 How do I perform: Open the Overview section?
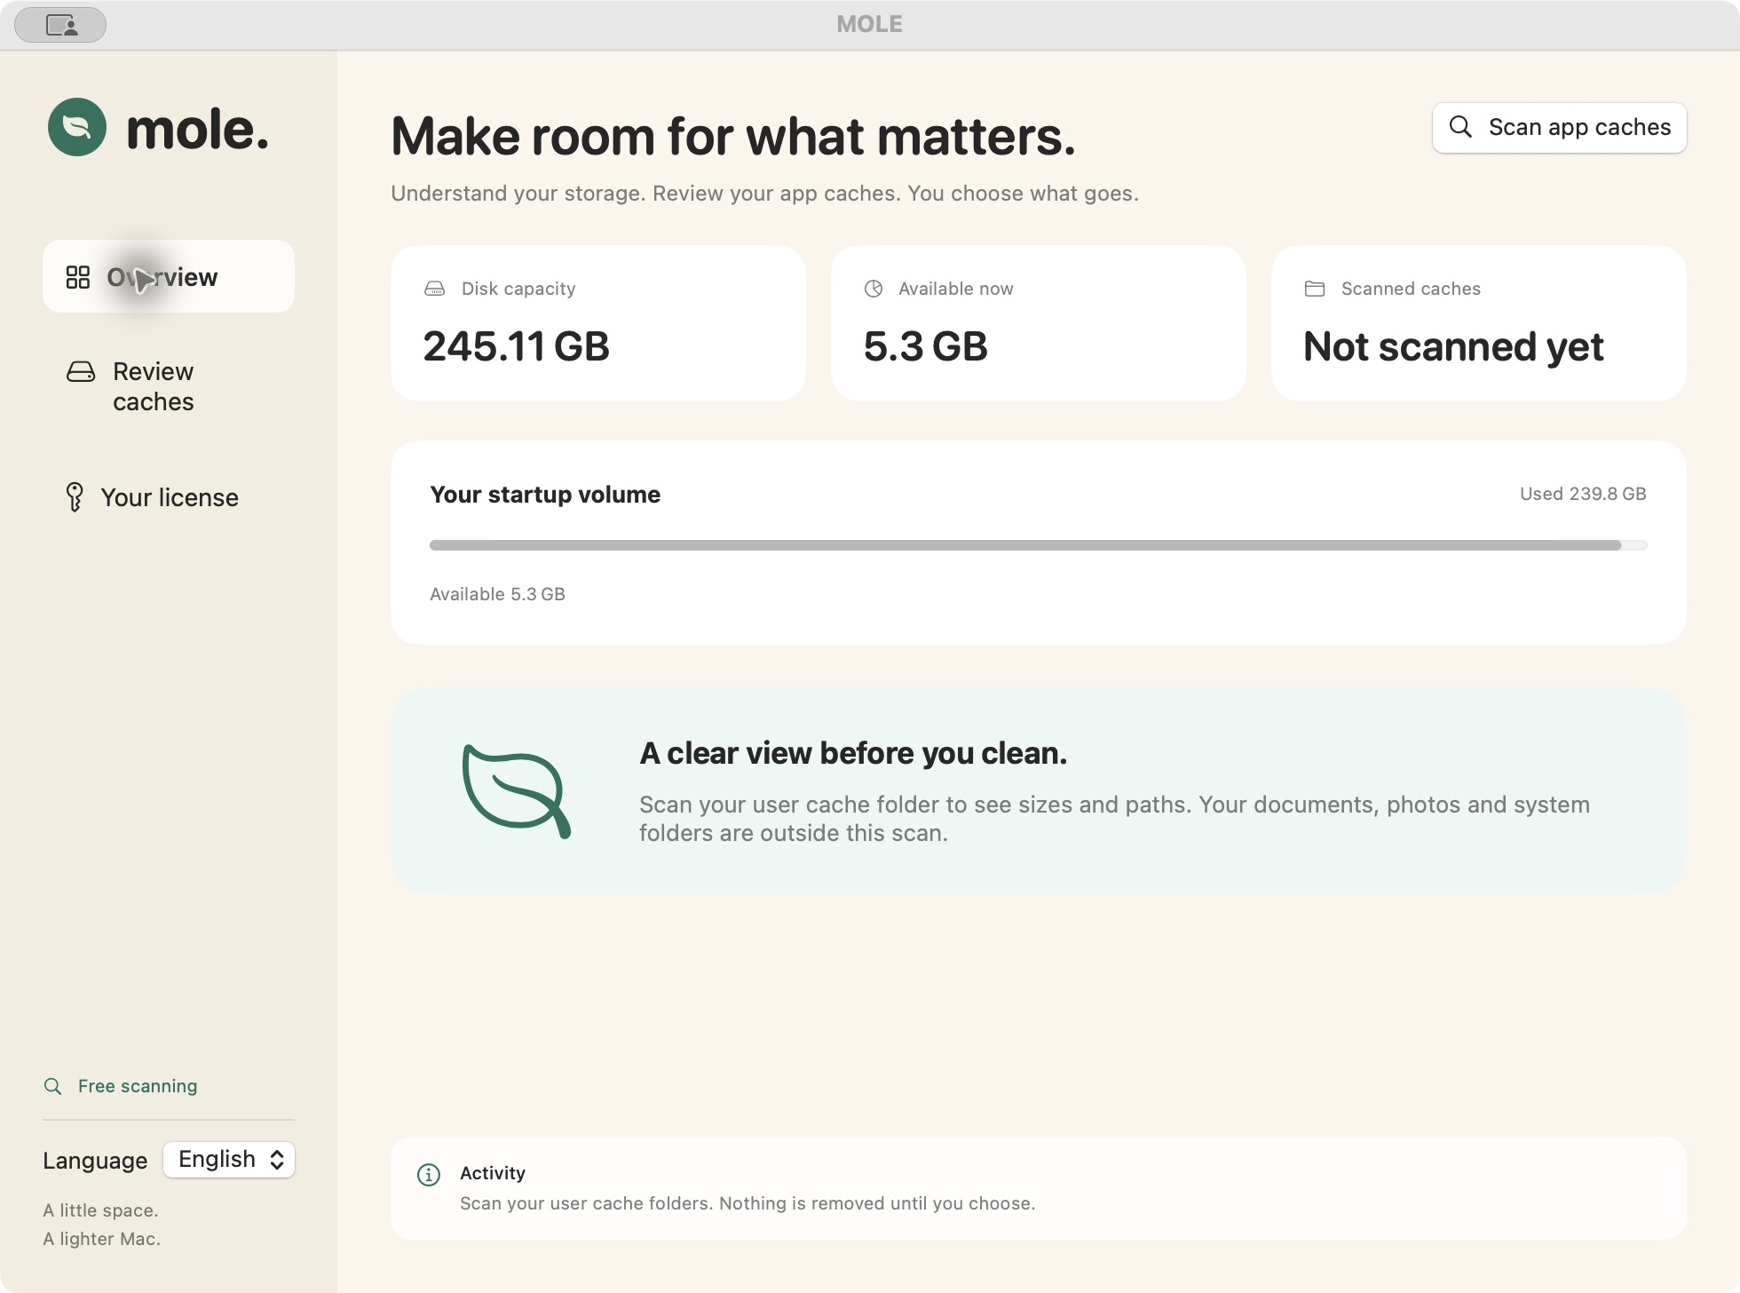(169, 276)
